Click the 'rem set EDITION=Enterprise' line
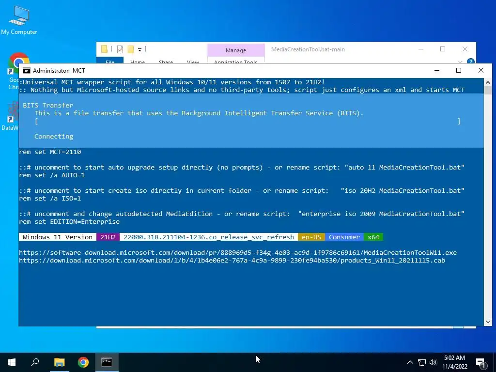496x372 pixels. [69, 222]
